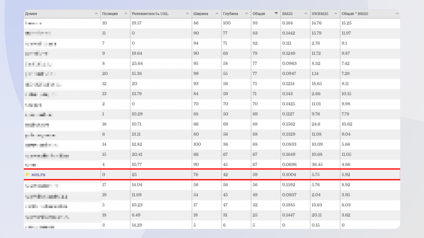Click the SWBM25 cell showing 36.45

(317, 164)
